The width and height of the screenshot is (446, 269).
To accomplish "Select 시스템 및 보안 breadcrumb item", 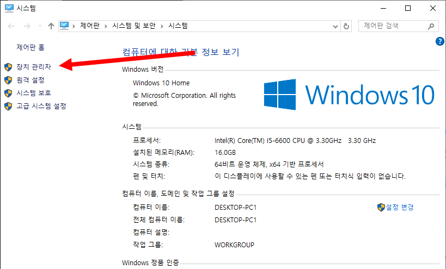I will click(133, 26).
